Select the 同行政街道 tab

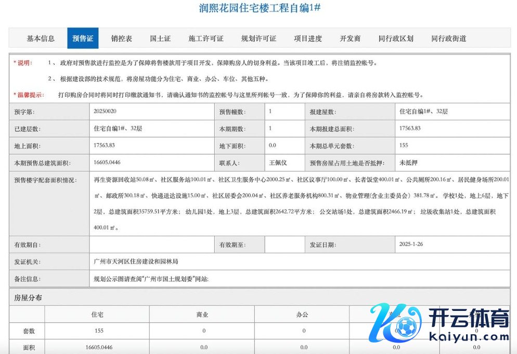coord(448,38)
